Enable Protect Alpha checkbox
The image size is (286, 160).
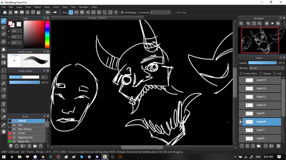pos(241,74)
